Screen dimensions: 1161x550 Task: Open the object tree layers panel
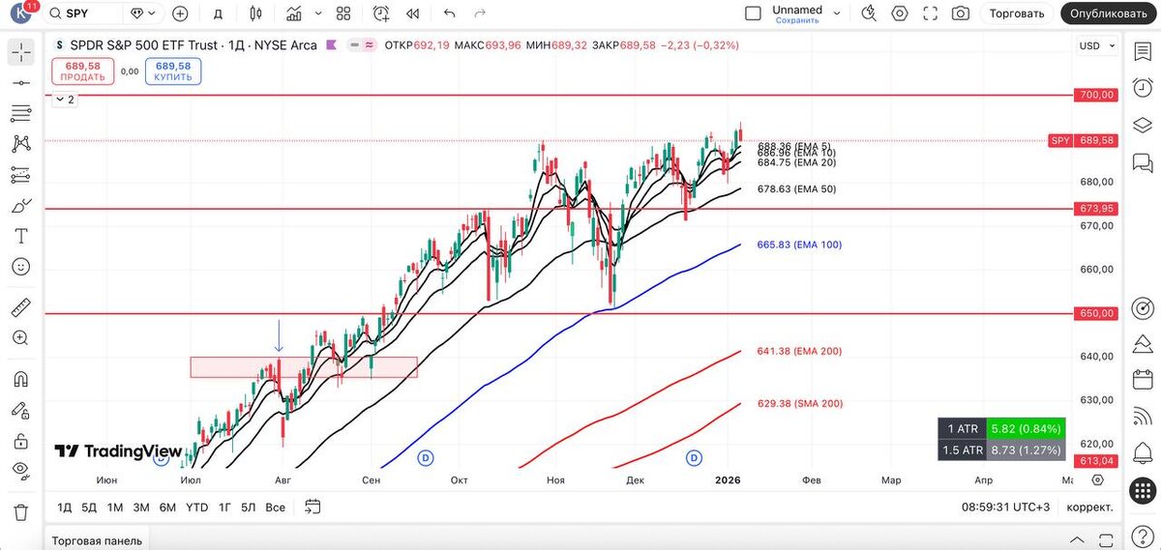1142,124
